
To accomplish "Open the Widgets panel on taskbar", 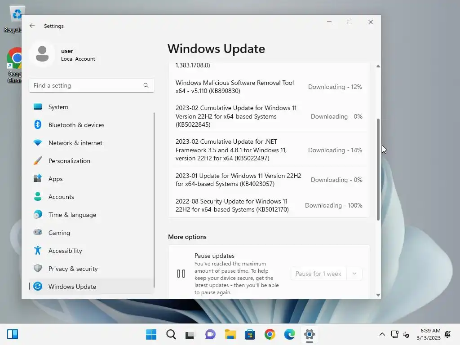I will tap(13, 334).
